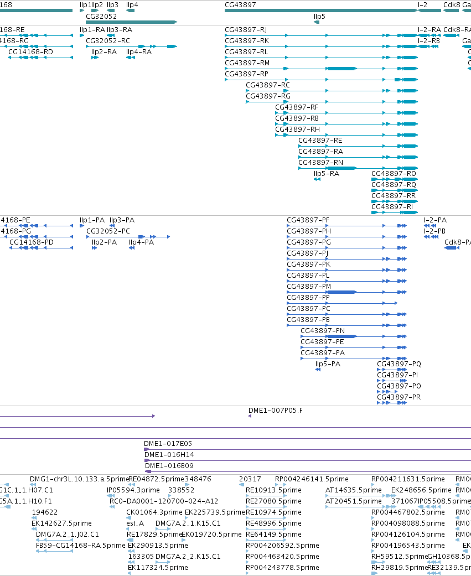The height and width of the screenshot is (576, 471).
Task: Select clone DME1-016H14
Action: coord(169,454)
